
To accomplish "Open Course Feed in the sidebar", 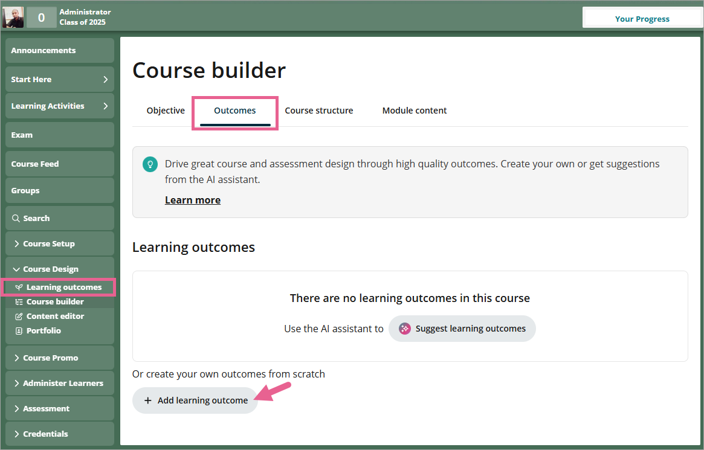I will [60, 164].
